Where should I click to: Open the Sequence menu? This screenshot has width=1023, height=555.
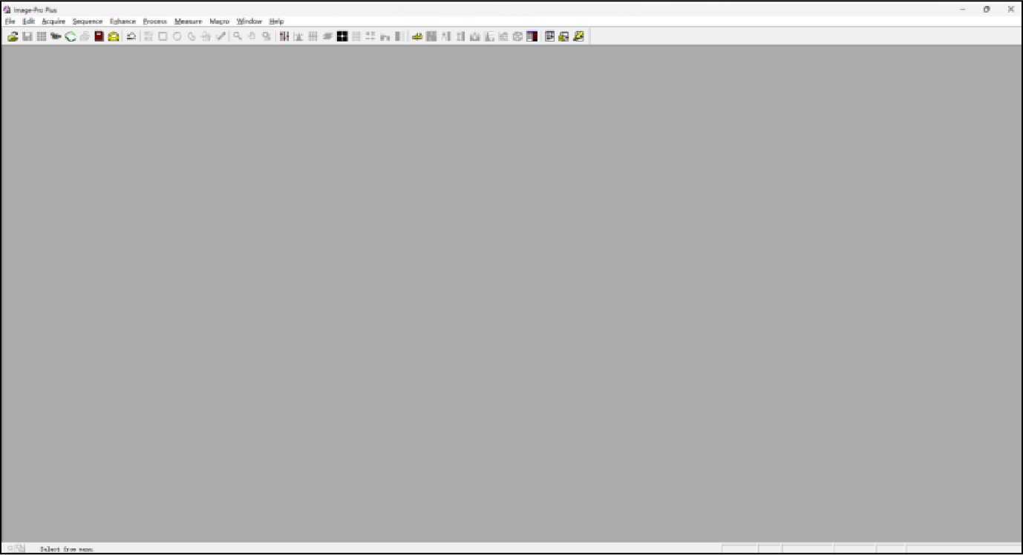[88, 22]
